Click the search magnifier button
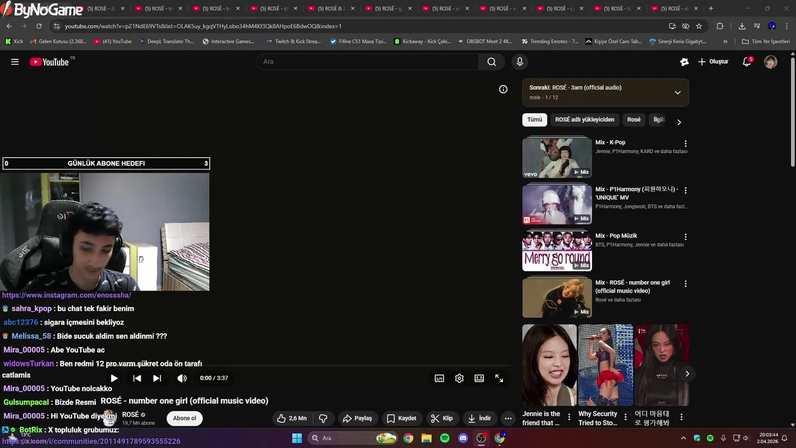 (491, 62)
